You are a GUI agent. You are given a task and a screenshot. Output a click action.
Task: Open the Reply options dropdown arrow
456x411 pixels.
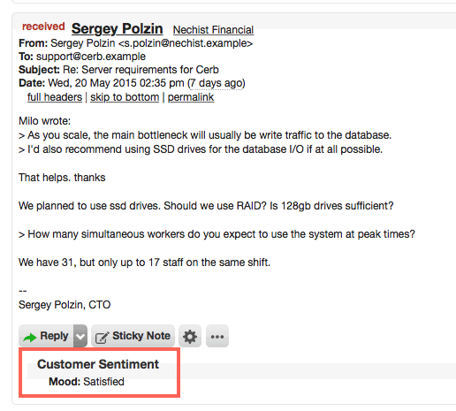(80, 336)
